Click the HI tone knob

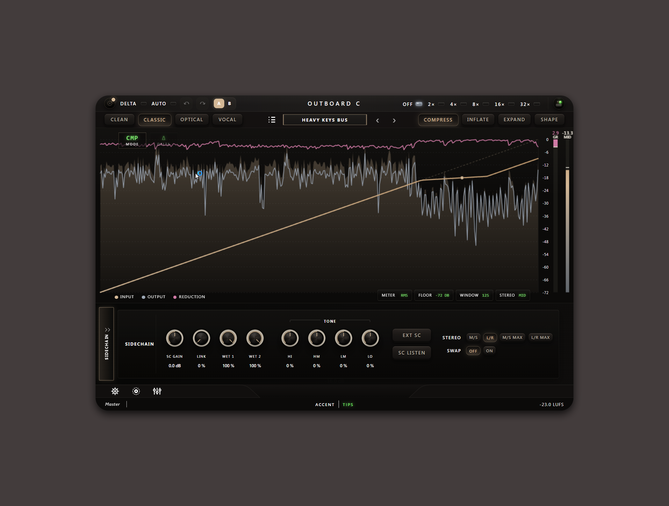[290, 338]
